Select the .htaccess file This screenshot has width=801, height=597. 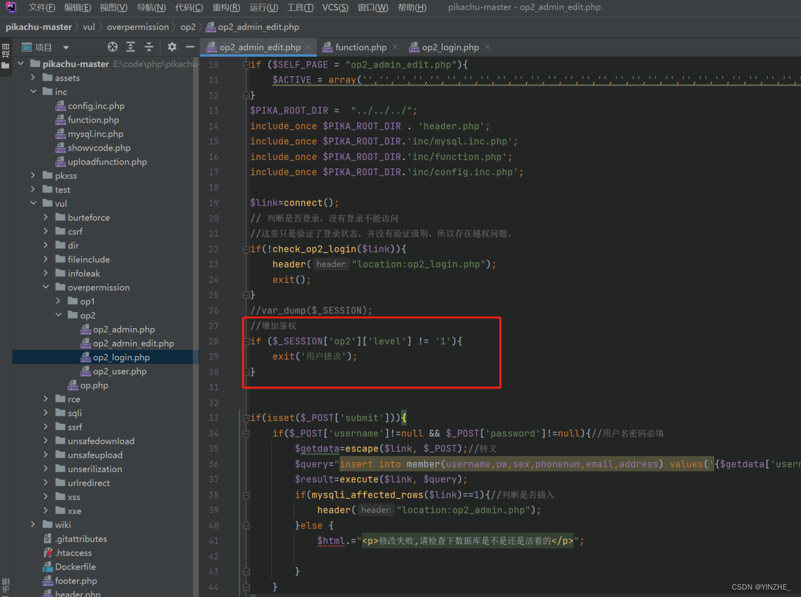point(73,552)
